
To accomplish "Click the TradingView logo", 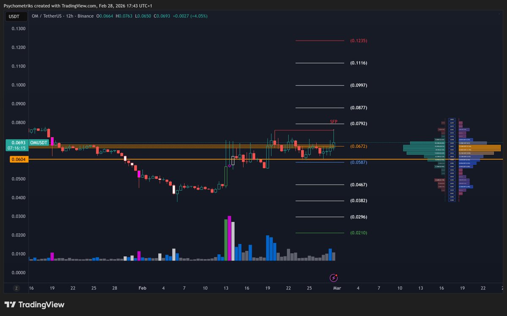I will 35,305.
